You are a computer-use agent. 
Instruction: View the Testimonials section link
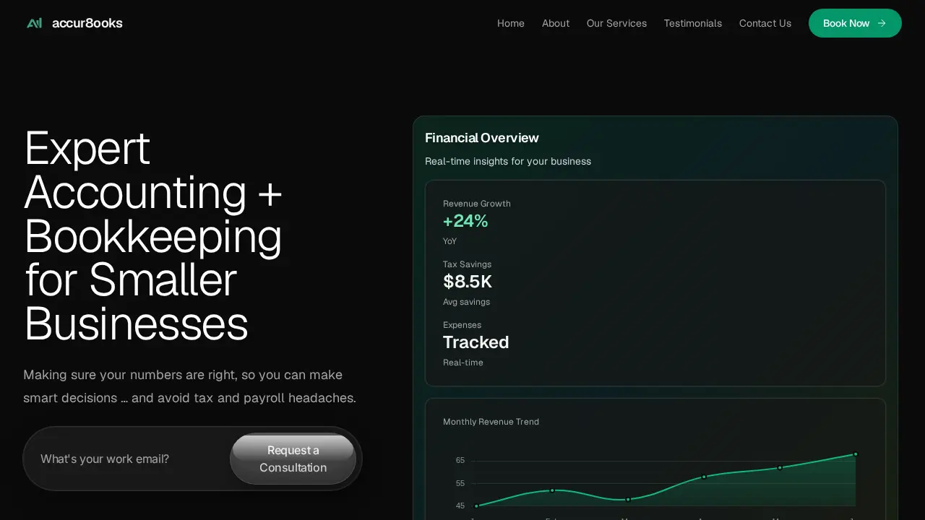click(x=693, y=23)
